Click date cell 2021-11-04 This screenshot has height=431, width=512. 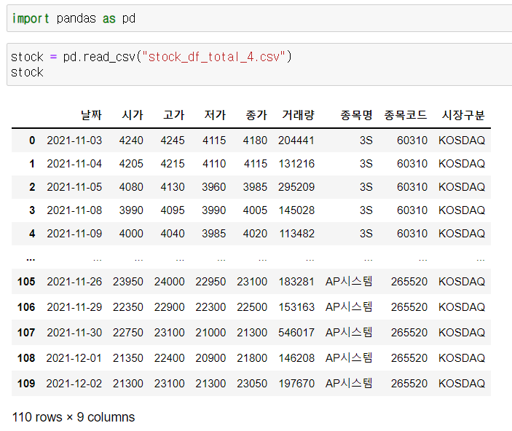pyautogui.click(x=74, y=164)
